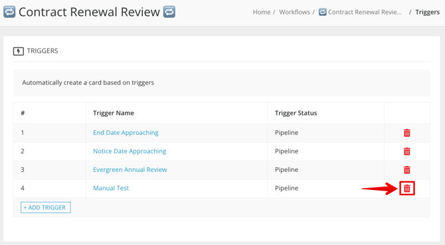Click the + ADD TRIGGER button
Viewport: 445px width, 245px height.
pyautogui.click(x=46, y=207)
